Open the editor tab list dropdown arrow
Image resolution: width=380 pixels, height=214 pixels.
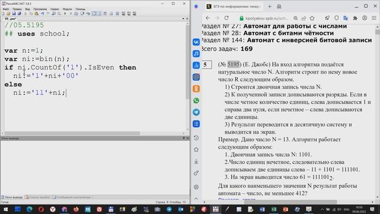183,18
